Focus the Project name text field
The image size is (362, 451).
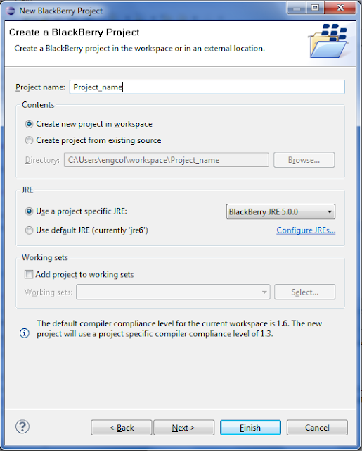[207, 87]
